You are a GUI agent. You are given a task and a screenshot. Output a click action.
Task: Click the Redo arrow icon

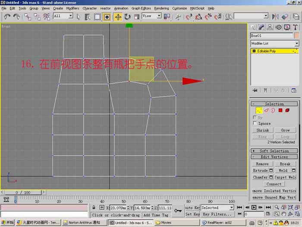(16, 16)
